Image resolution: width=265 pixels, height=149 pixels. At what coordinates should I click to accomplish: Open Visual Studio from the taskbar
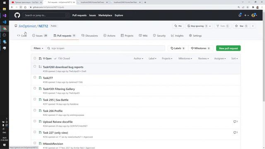(5, 16)
